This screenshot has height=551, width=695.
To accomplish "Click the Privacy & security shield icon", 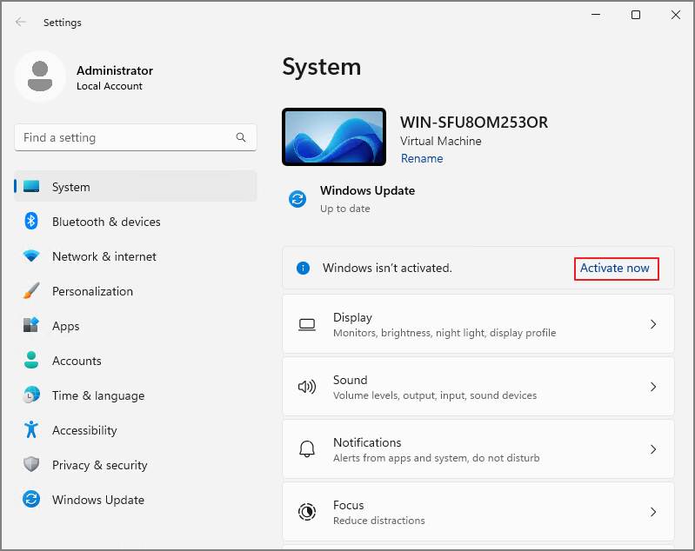I will coord(31,464).
